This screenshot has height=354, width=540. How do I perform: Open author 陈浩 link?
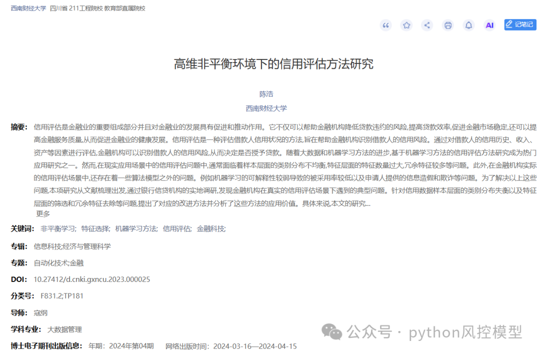point(266,94)
